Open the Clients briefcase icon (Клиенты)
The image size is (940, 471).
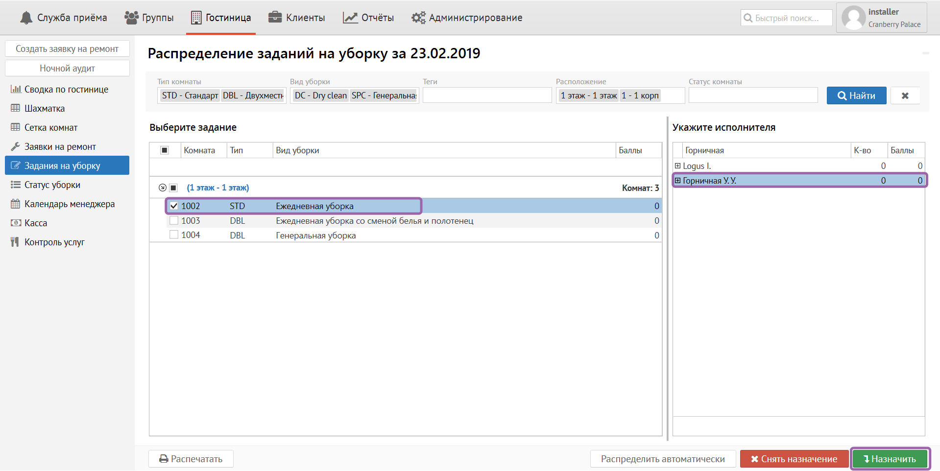pyautogui.click(x=275, y=18)
